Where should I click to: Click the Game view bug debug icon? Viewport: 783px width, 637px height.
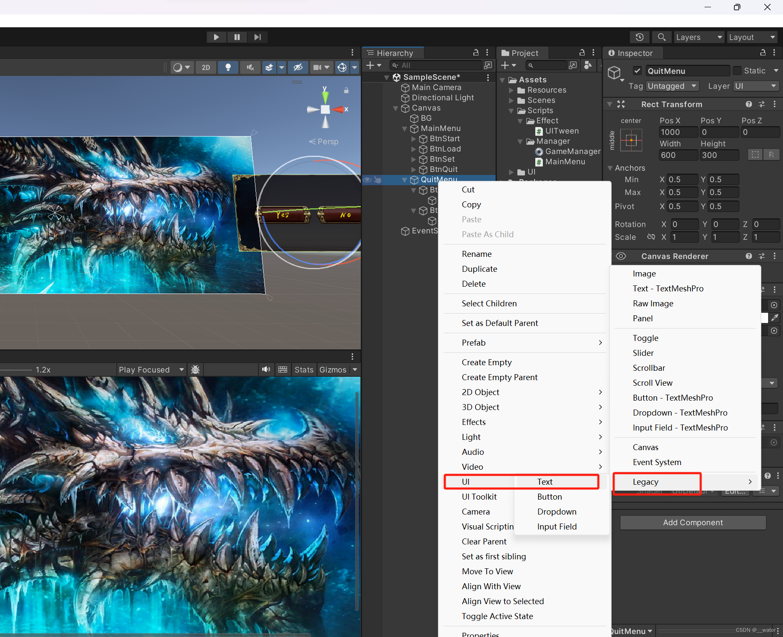click(x=195, y=369)
